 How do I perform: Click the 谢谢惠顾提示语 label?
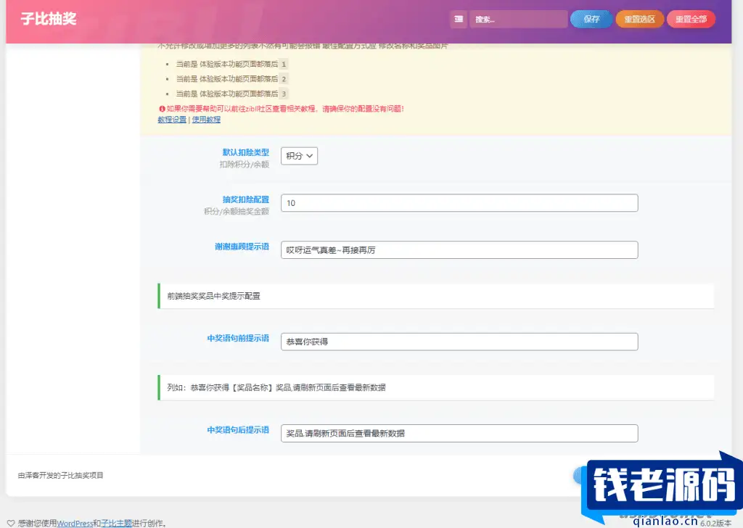(x=242, y=247)
